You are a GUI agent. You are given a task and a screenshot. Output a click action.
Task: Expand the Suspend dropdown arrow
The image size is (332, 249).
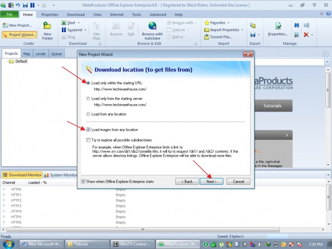pos(85,30)
